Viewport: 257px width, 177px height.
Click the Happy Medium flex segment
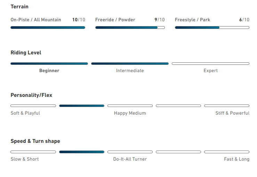(x=130, y=106)
